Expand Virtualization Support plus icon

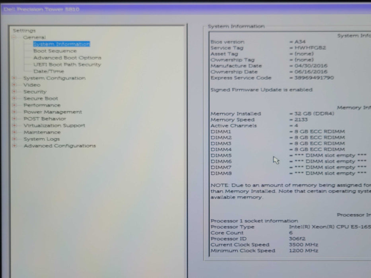tap(15, 125)
